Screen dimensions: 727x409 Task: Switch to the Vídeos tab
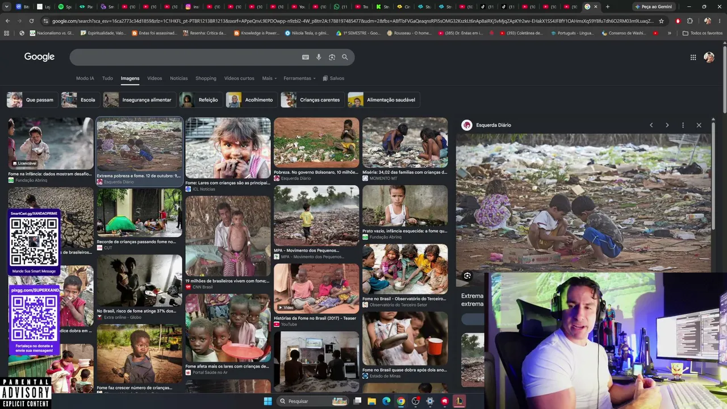point(154,78)
